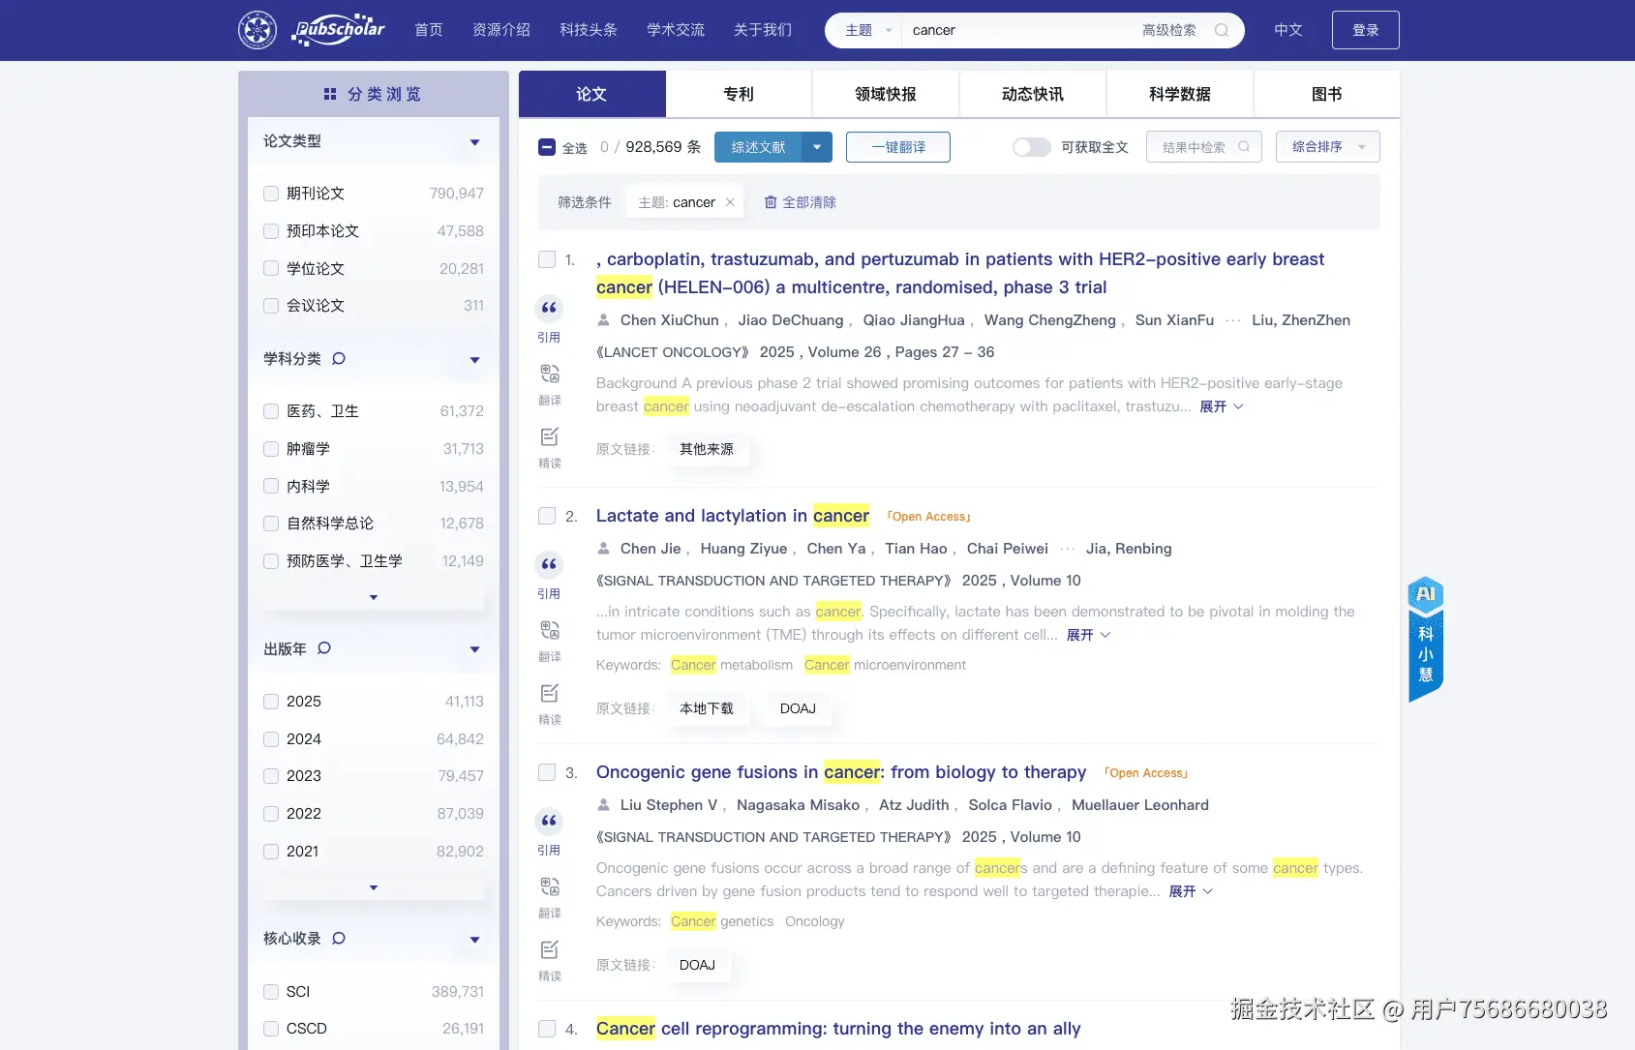Click the search icon beside 核心收录
The width and height of the screenshot is (1635, 1050).
pos(339,939)
